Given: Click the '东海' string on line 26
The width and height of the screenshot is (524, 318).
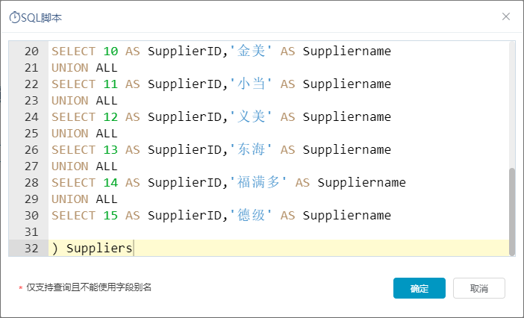Looking at the screenshot, I should click(252, 149).
